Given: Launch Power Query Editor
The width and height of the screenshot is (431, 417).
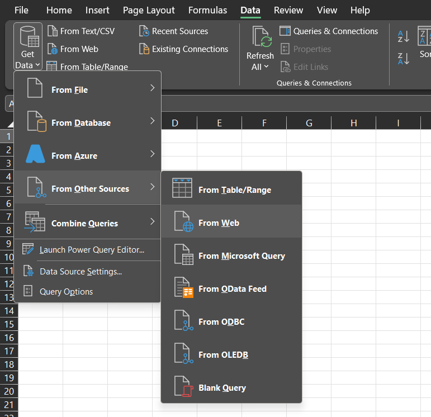Looking at the screenshot, I should [92, 250].
